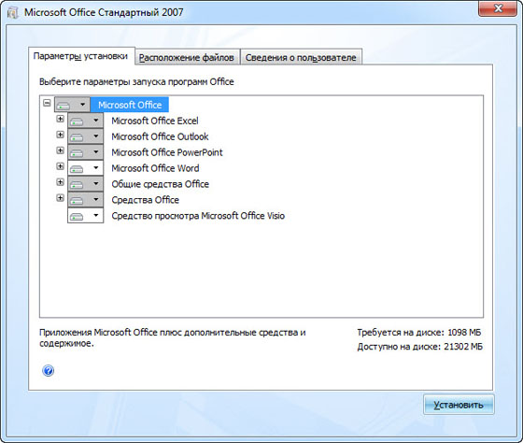Expand the Microsoft Office Word node
Screen dimensions: 523x443
point(60,166)
